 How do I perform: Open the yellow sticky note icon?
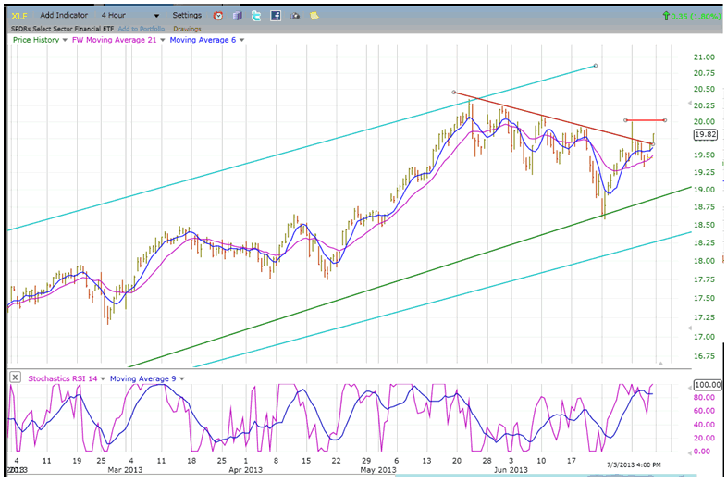tap(314, 16)
